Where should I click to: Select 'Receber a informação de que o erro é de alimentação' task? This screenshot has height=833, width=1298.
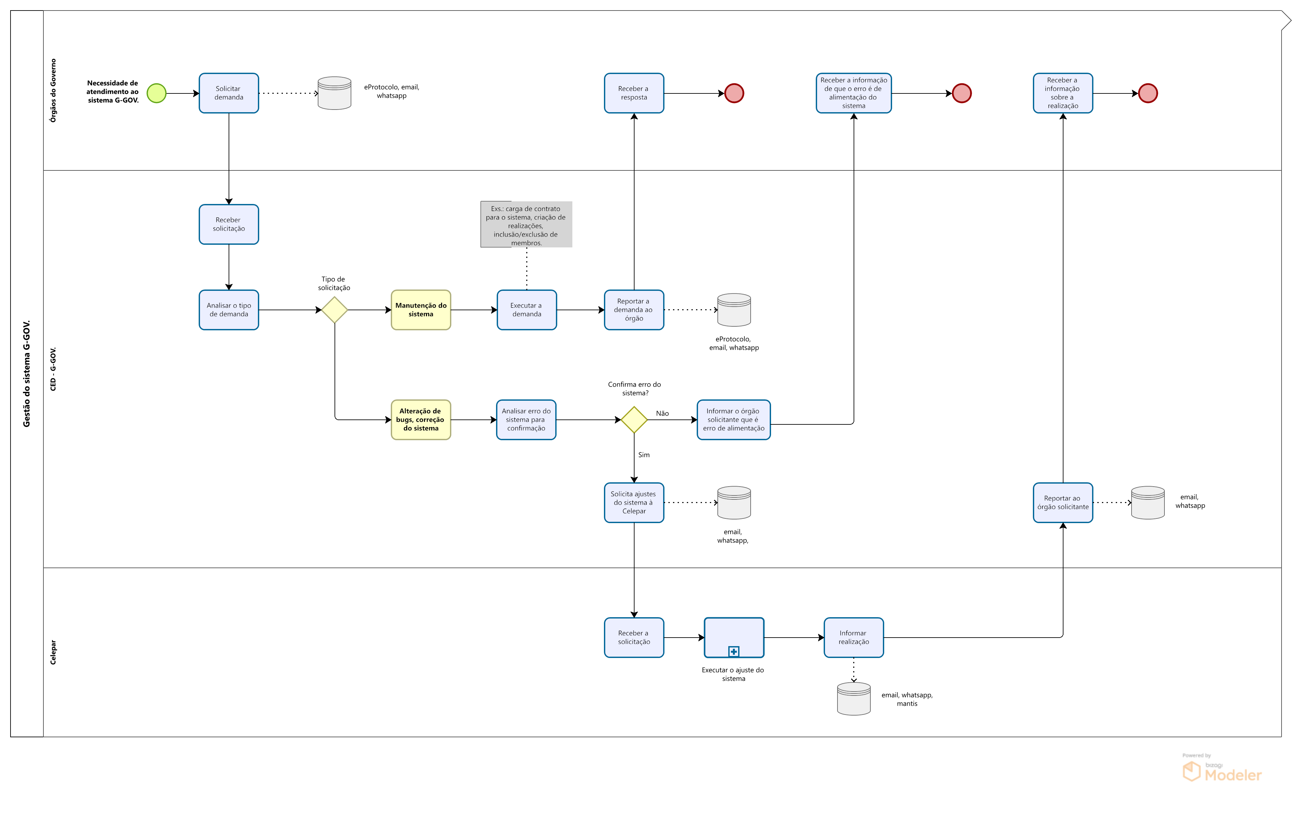point(853,93)
